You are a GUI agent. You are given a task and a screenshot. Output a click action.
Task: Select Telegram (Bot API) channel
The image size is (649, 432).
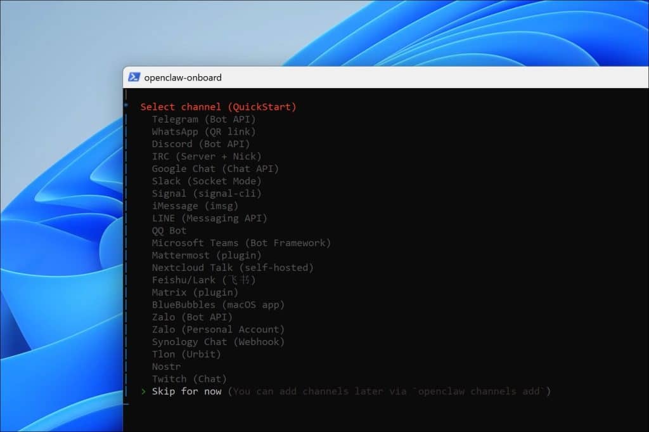coord(203,119)
